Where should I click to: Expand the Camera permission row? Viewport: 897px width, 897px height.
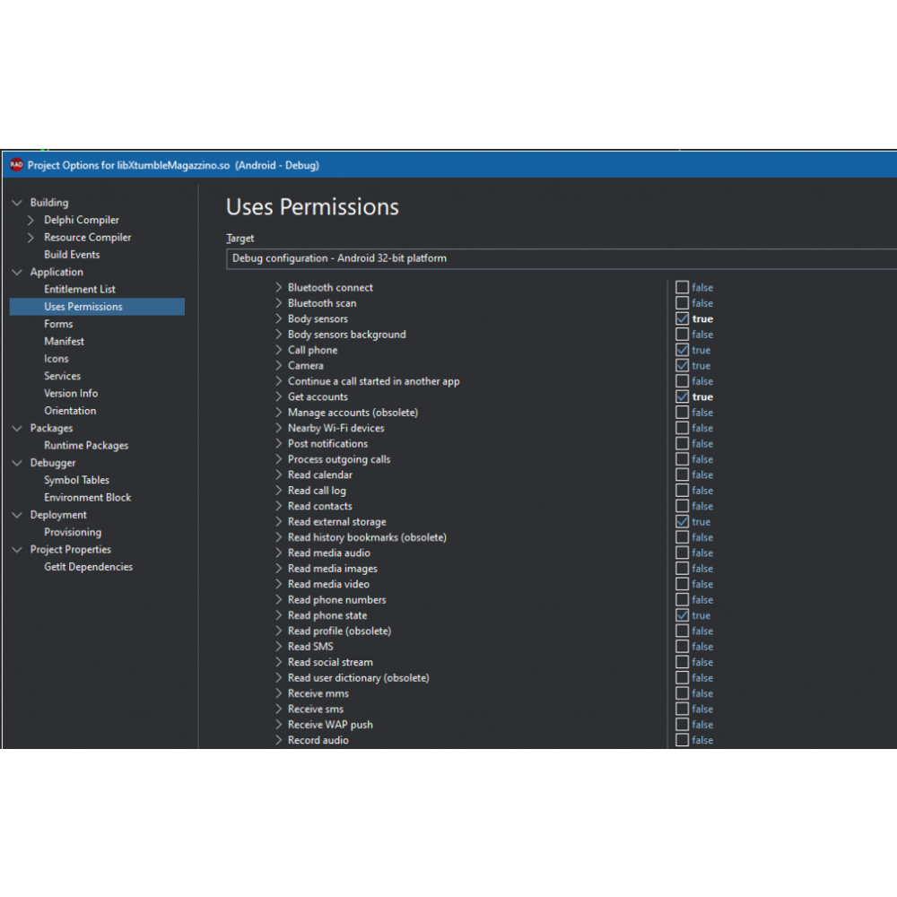(278, 366)
